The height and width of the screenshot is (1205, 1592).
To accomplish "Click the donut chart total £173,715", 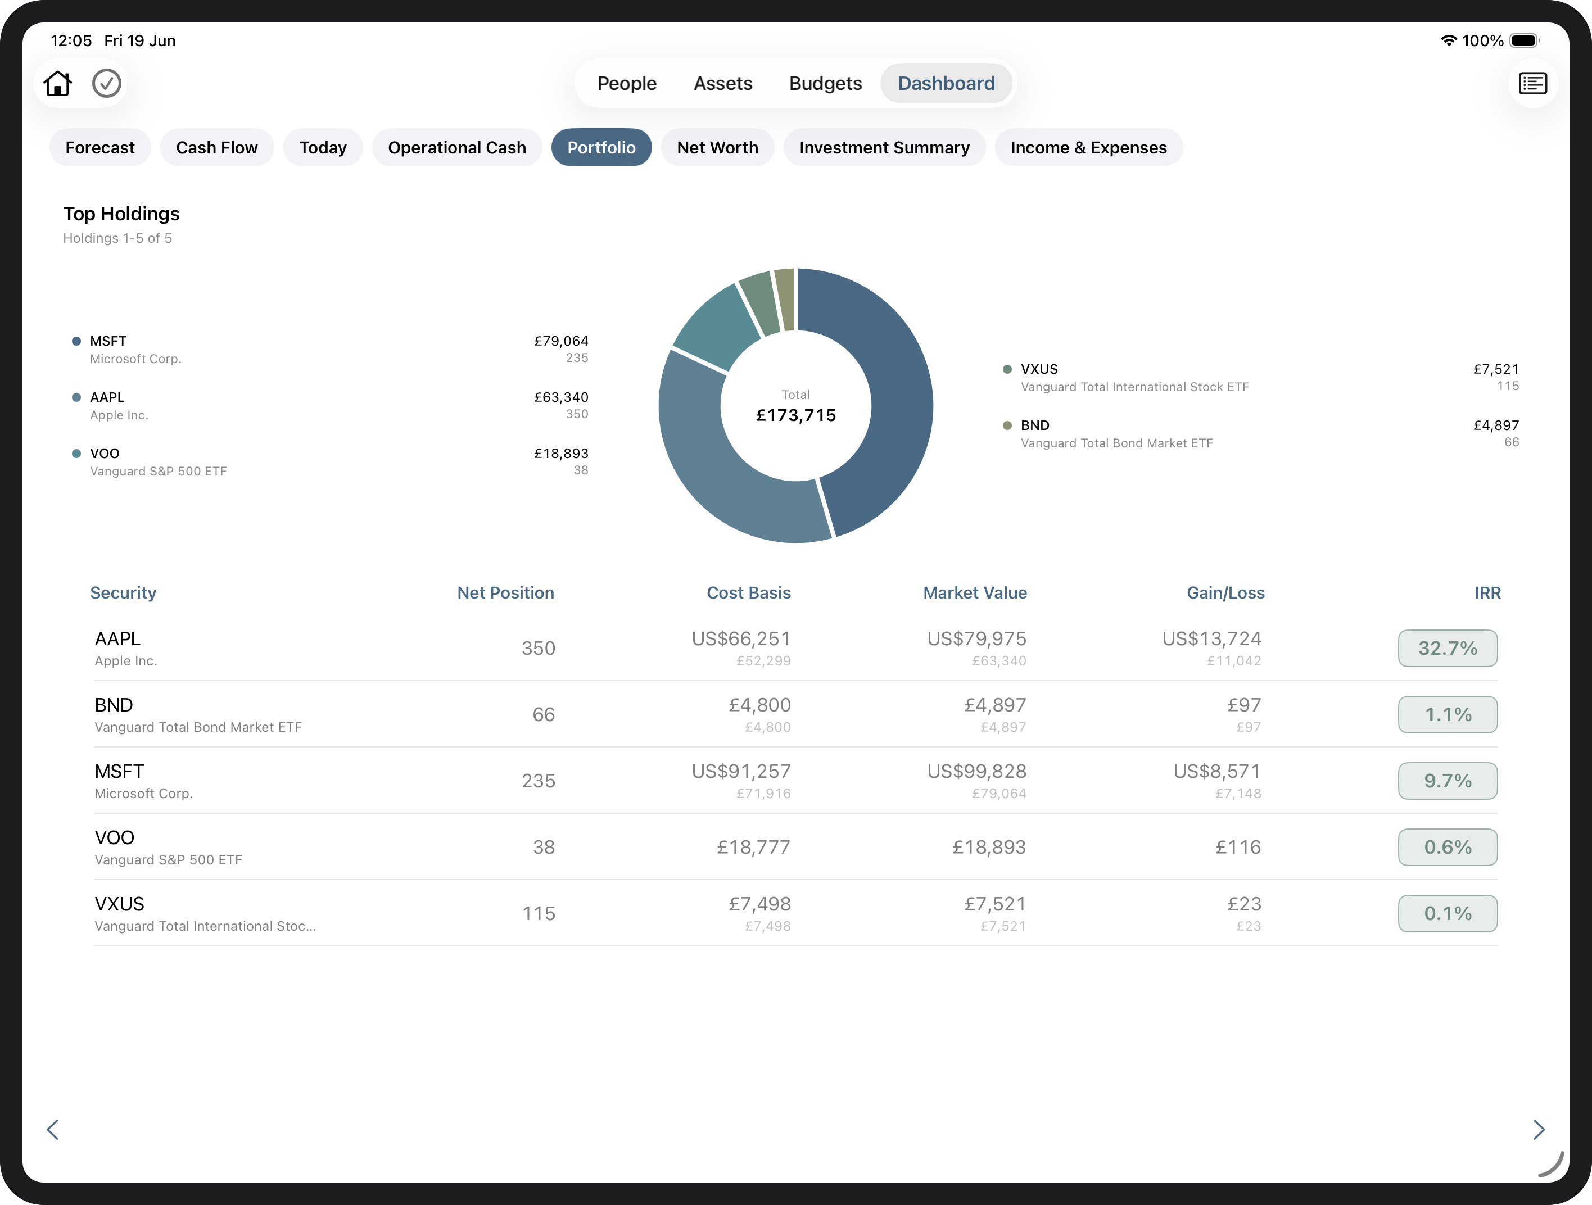I will 796,415.
